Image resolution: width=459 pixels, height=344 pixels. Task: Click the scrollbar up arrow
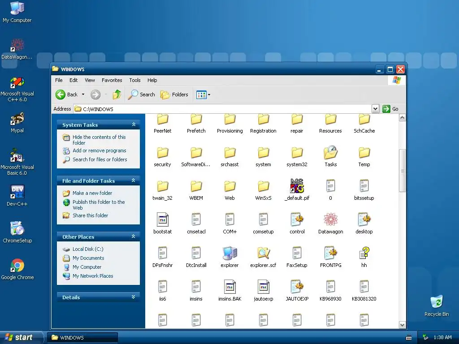click(x=402, y=118)
